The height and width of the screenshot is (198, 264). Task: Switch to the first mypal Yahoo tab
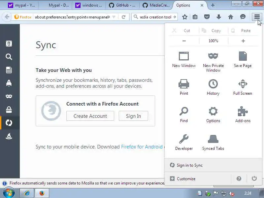coord(21,5)
